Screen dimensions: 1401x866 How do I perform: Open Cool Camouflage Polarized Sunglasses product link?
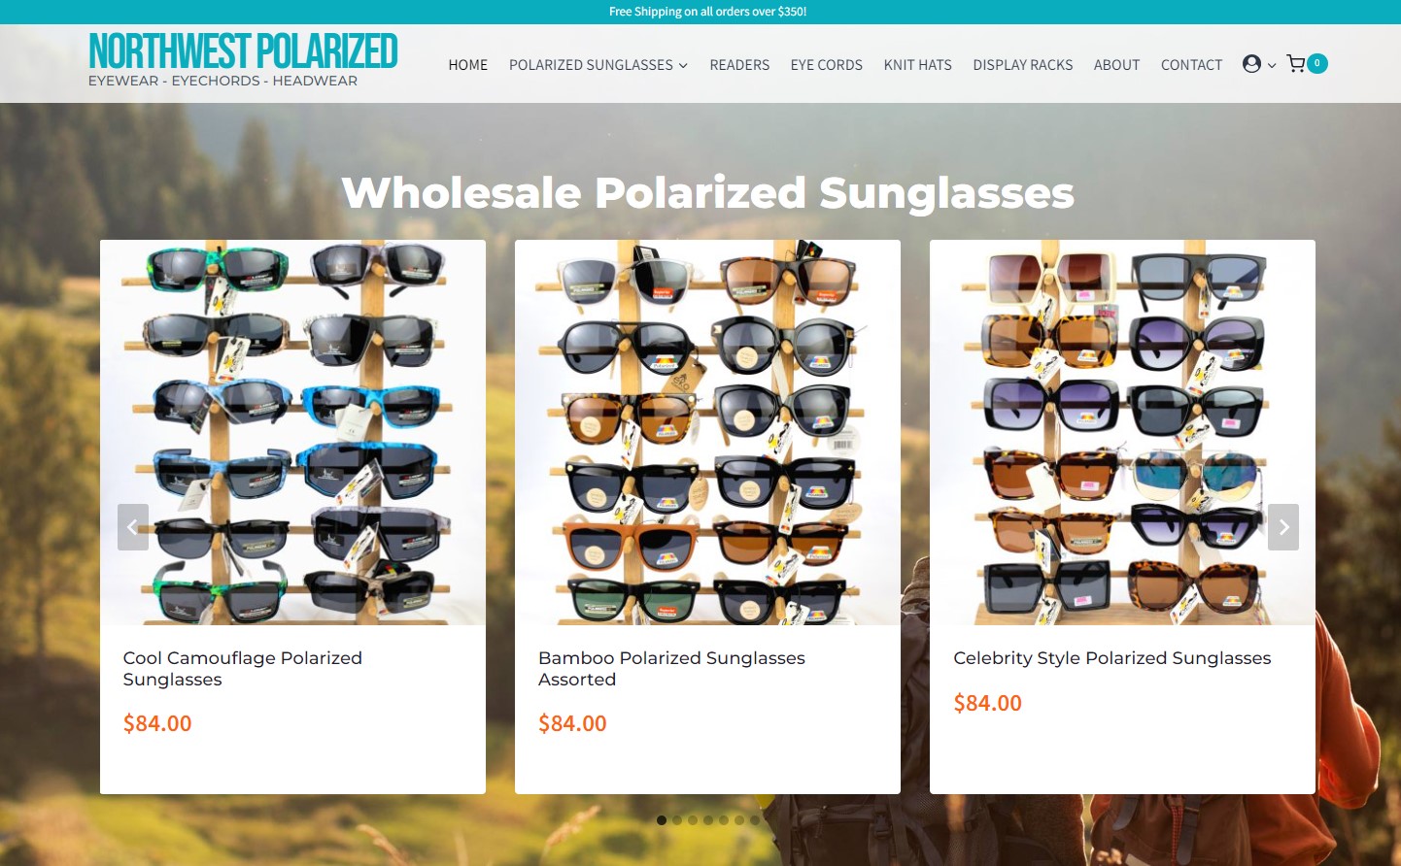(243, 669)
